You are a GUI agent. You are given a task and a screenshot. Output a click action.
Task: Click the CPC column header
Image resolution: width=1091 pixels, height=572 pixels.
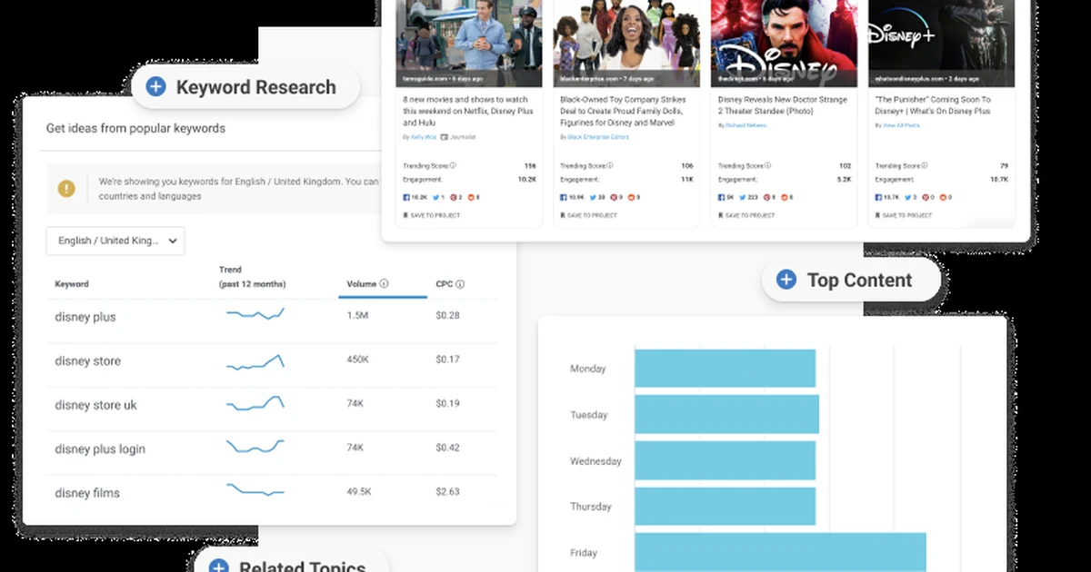point(444,284)
